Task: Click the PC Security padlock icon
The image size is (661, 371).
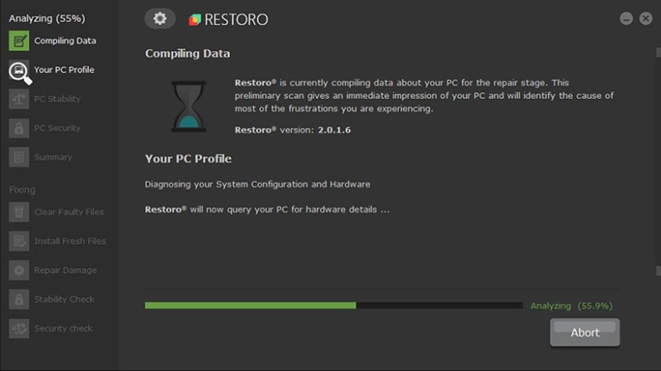Action: pyautogui.click(x=19, y=128)
